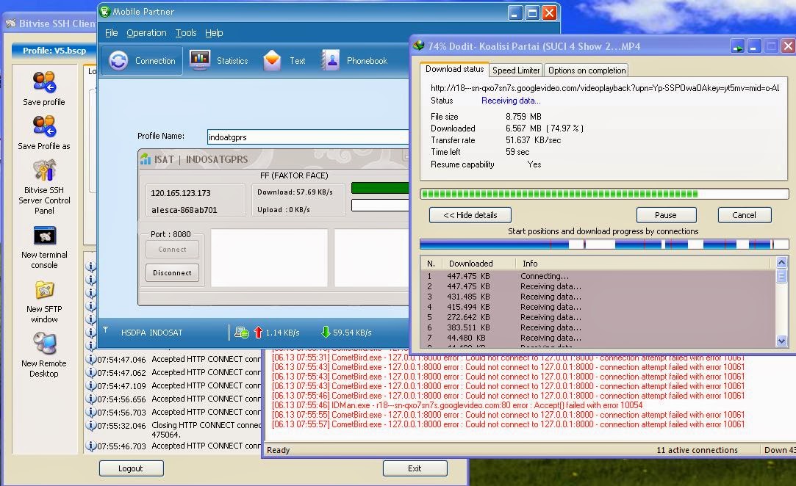Pause the MP4 download
796x486 pixels.
click(666, 215)
